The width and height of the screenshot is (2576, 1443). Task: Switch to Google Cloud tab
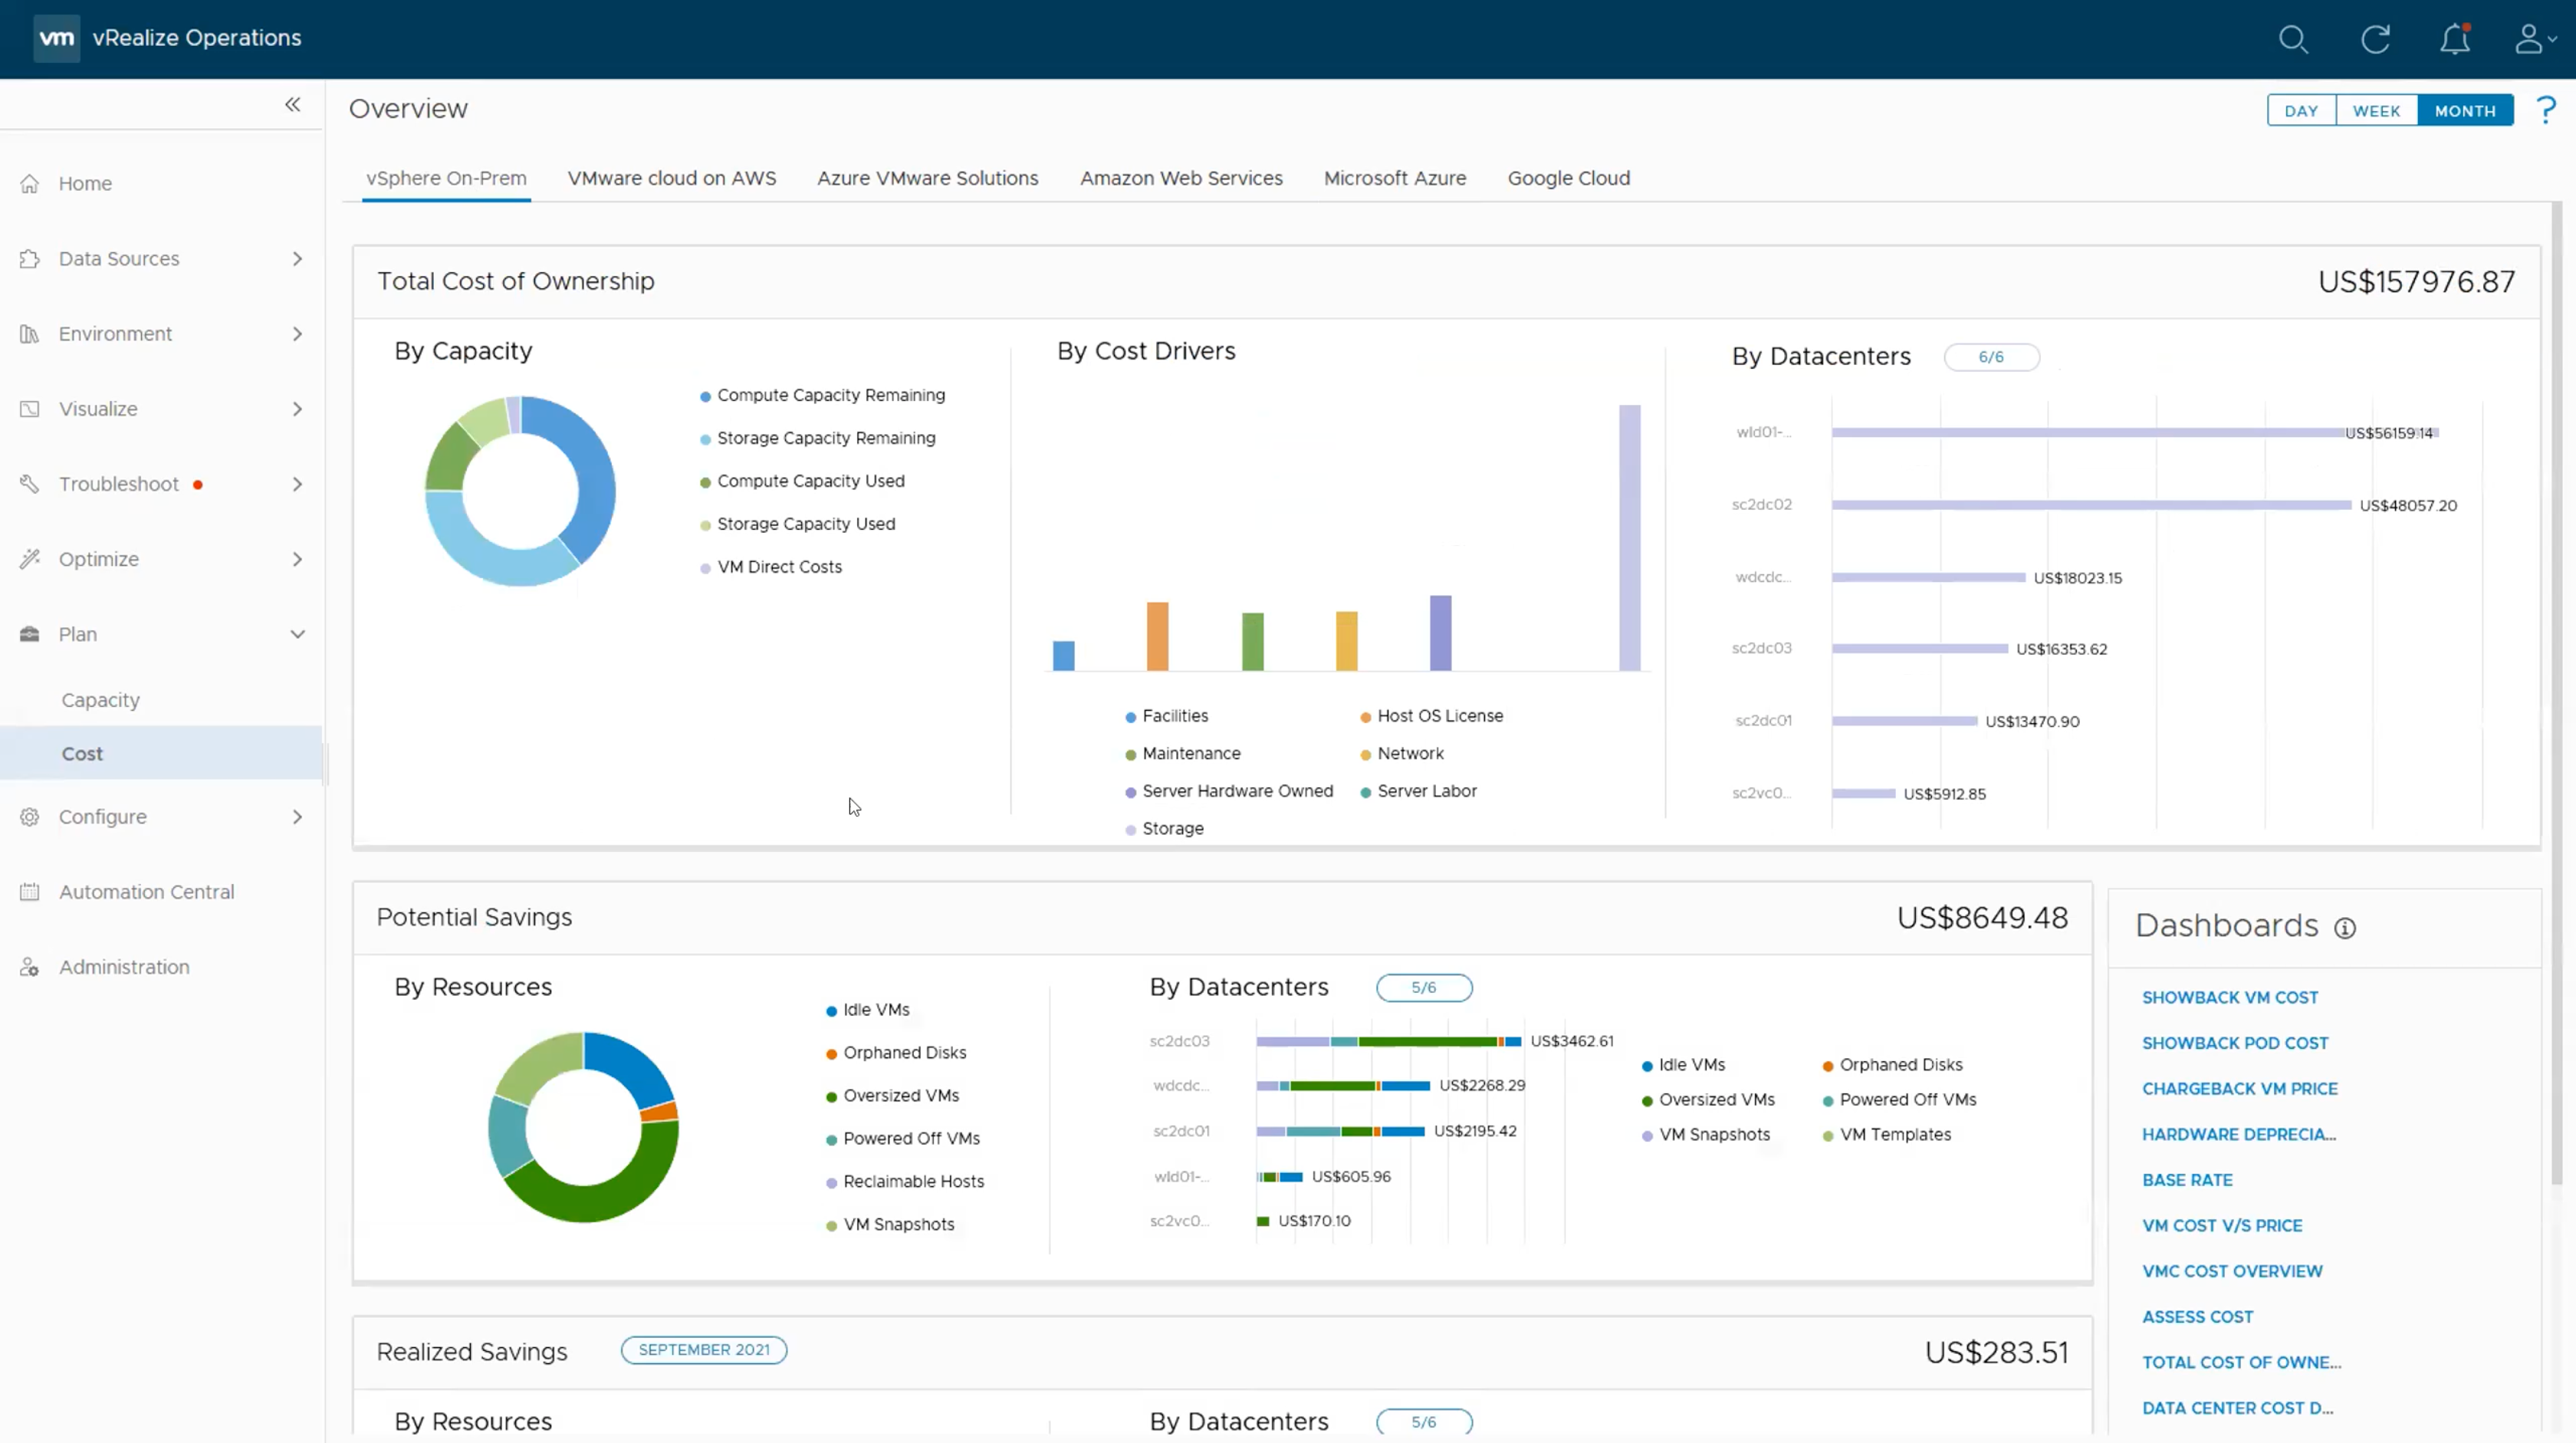click(1569, 178)
